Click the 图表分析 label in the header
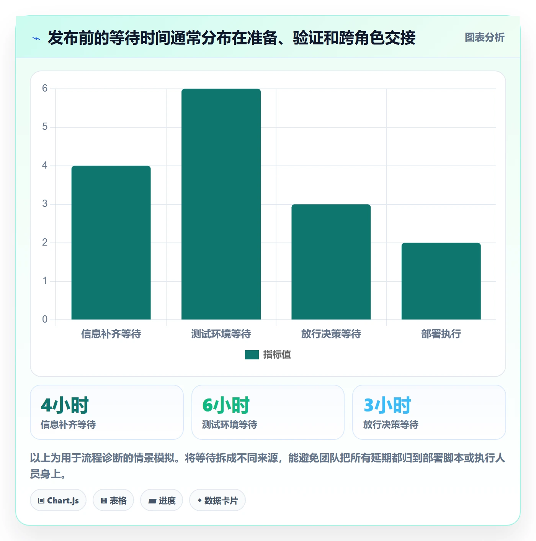Screen dimensions: 536x541 point(484,38)
